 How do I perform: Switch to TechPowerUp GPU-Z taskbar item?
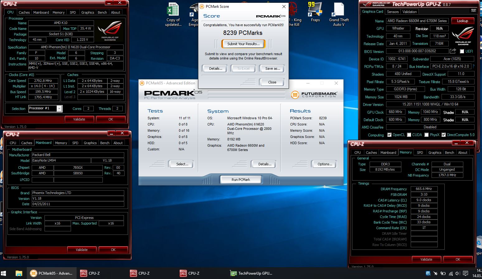click(x=252, y=273)
